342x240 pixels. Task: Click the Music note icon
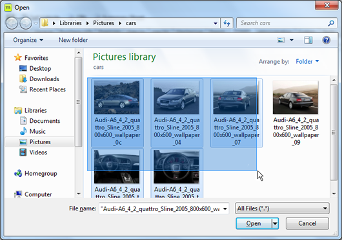pyautogui.click(x=23, y=131)
